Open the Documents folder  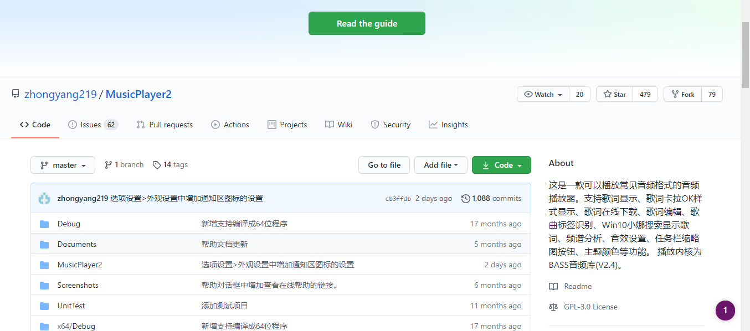[76, 244]
